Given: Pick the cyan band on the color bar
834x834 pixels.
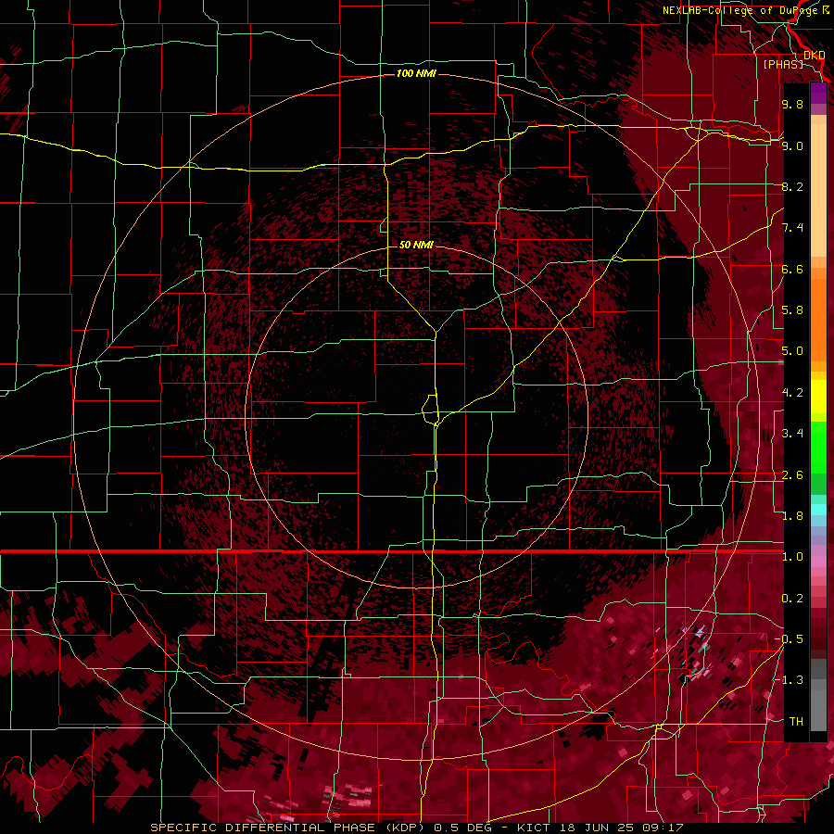Looking at the screenshot, I should tap(818, 510).
